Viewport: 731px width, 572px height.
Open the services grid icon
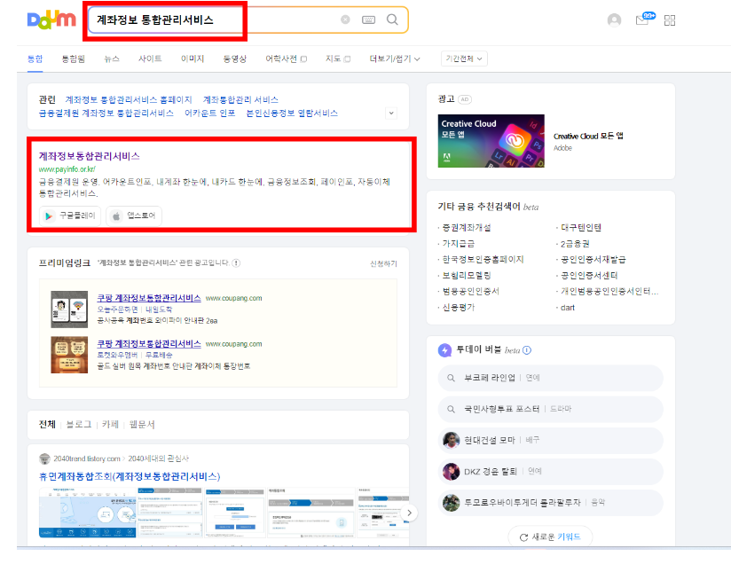click(670, 20)
